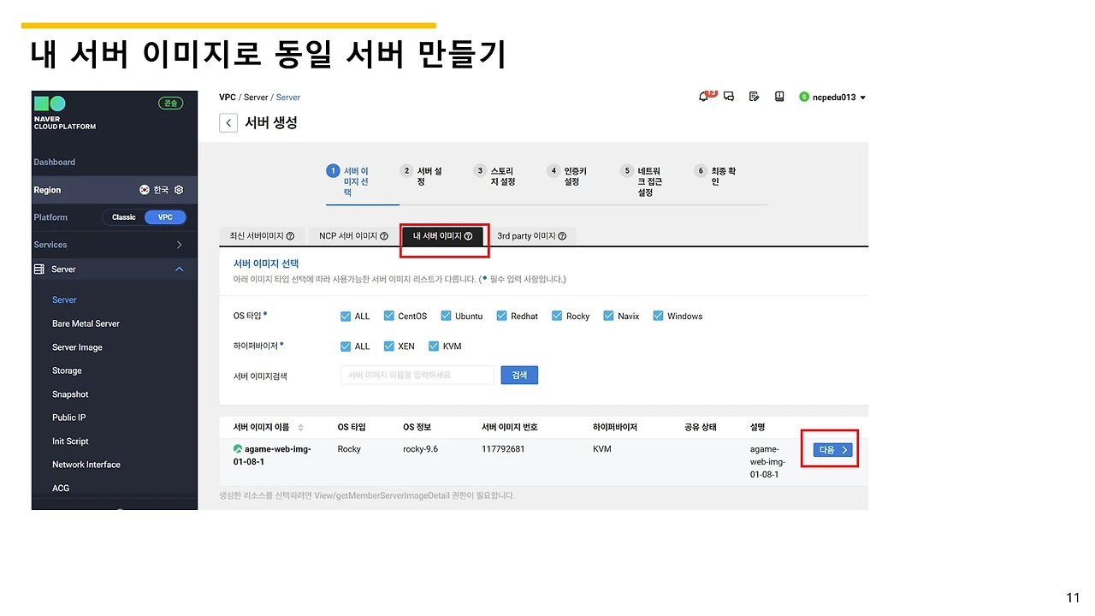Click the chat feedback icon

click(729, 97)
